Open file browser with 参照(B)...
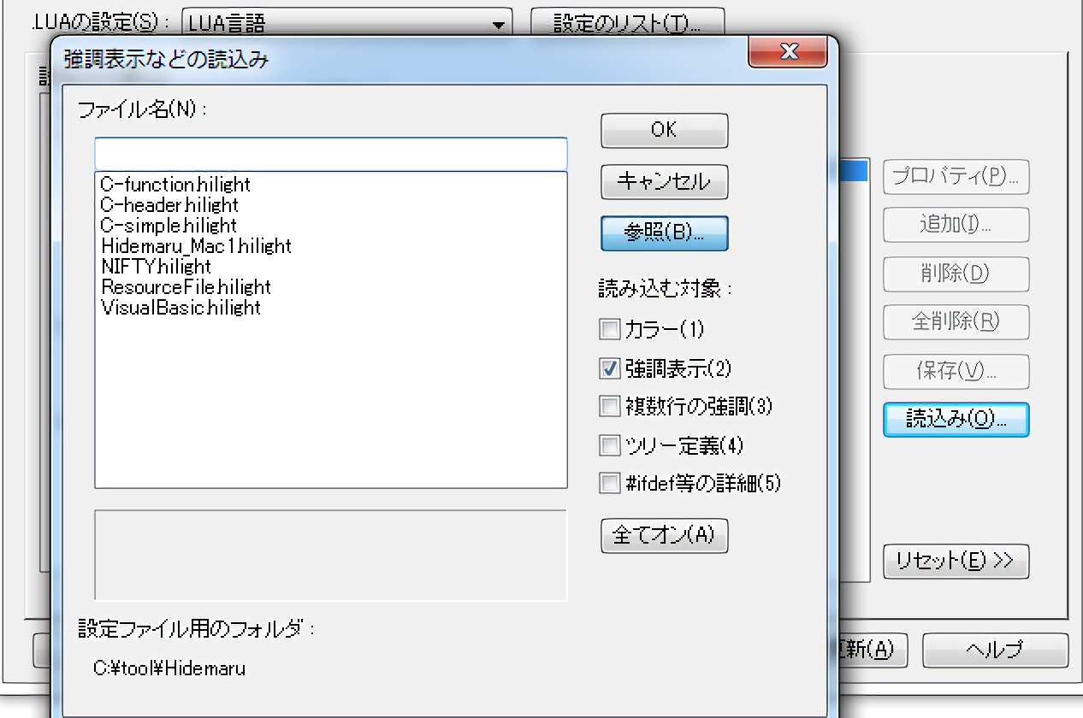The width and height of the screenshot is (1083, 718). pos(664,233)
